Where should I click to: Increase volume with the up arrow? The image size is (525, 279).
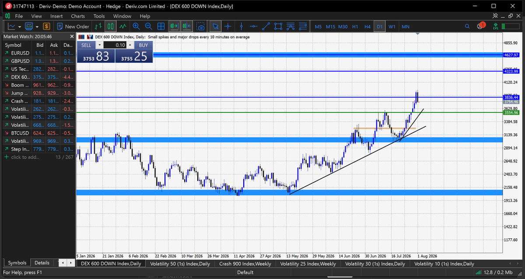click(x=130, y=45)
